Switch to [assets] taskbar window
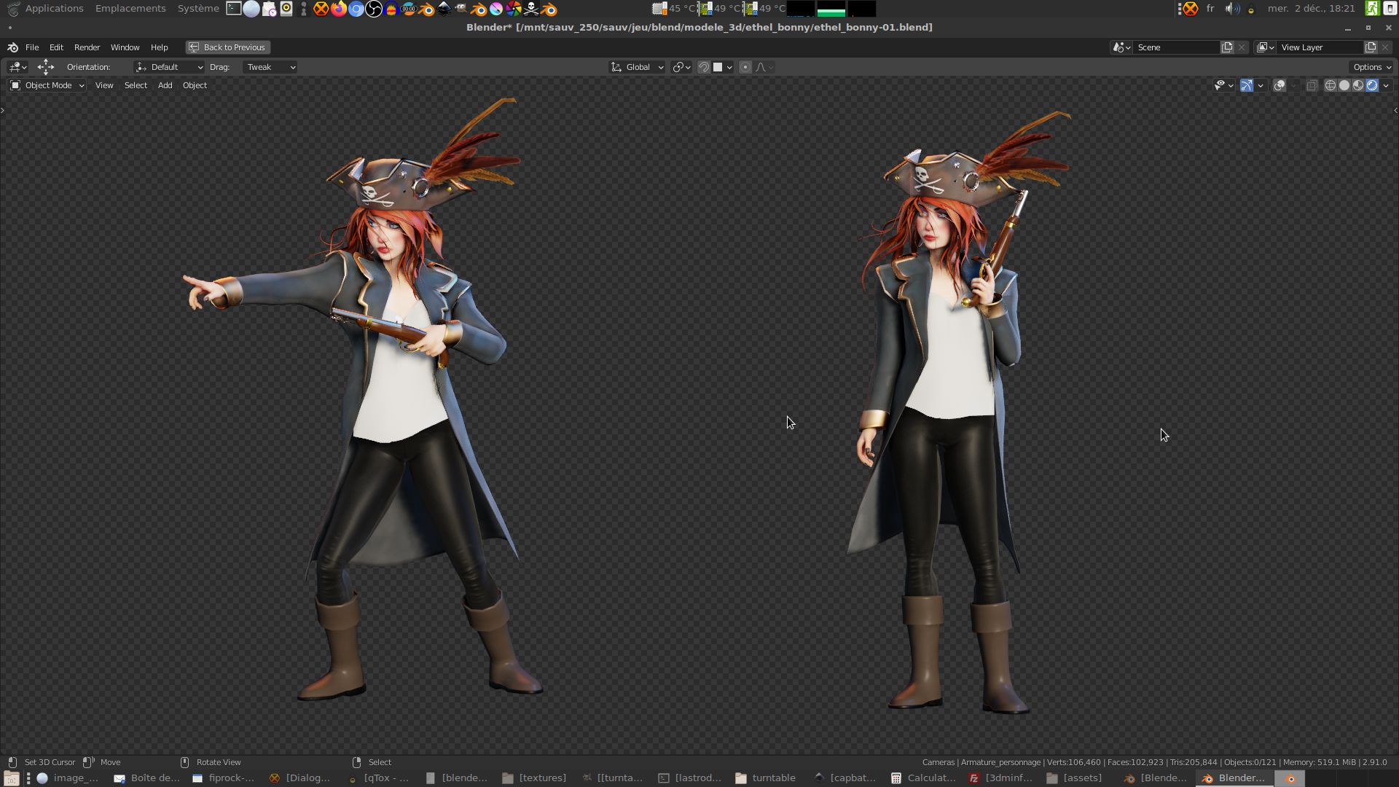This screenshot has width=1399, height=787. tap(1074, 778)
